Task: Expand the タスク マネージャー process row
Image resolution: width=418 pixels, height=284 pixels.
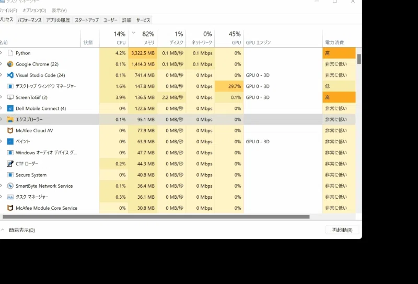Action: [1, 197]
